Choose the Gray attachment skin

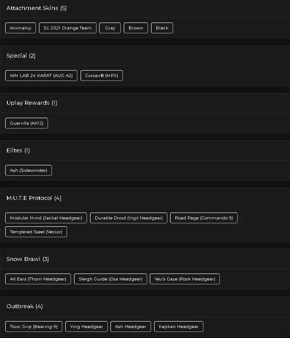110,28
